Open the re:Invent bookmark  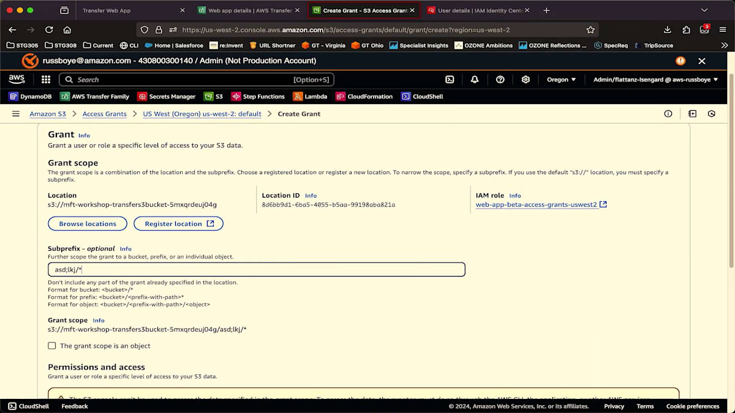coord(227,45)
